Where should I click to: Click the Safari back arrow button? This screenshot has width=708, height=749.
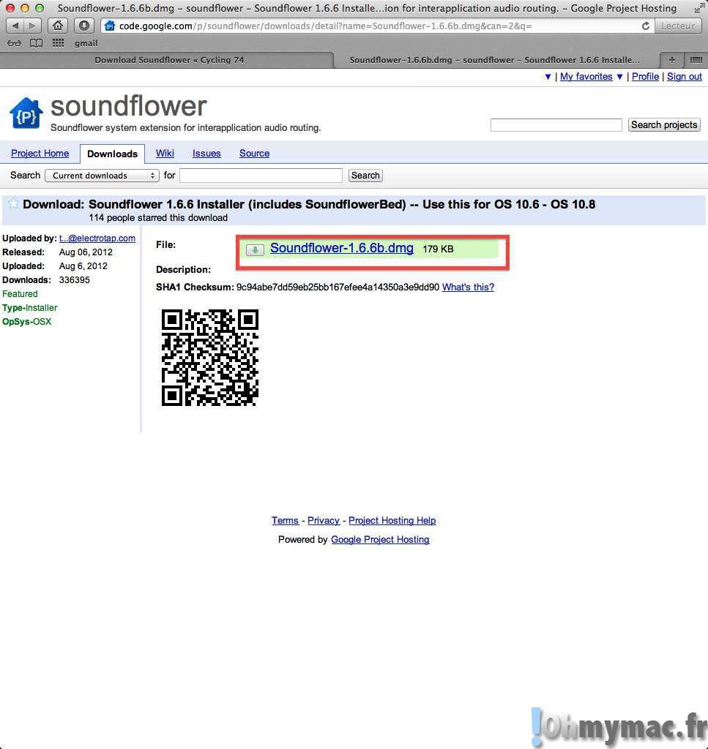(15, 26)
